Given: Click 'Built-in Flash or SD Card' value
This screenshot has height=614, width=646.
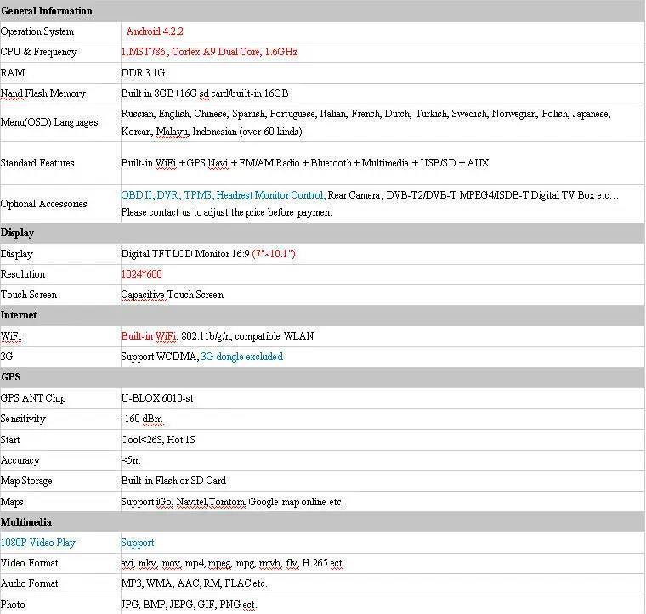Looking at the screenshot, I should click(x=173, y=481).
